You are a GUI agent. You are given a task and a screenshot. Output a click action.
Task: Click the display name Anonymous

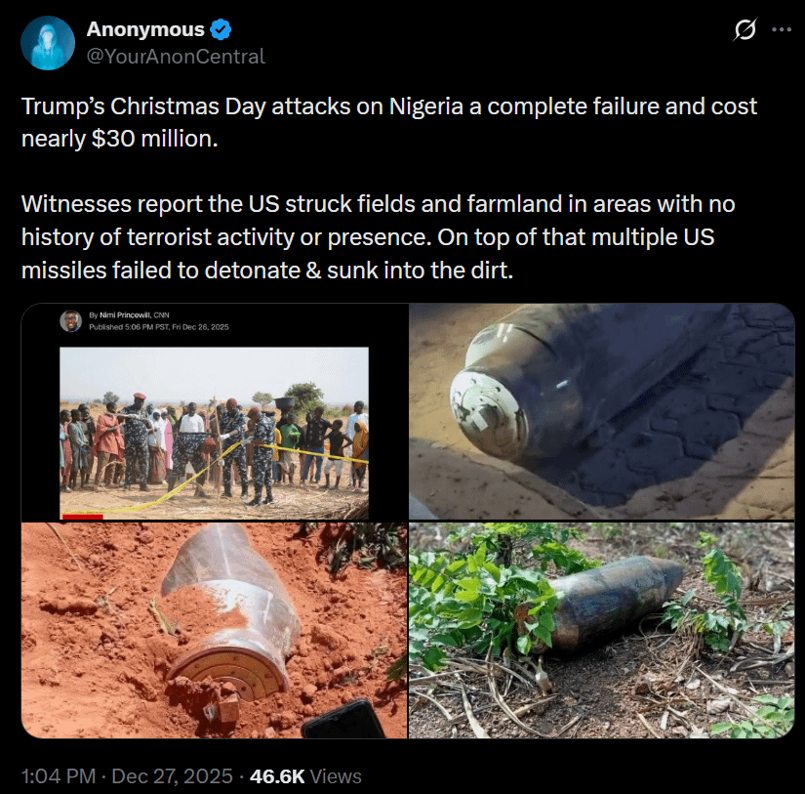pos(145,29)
